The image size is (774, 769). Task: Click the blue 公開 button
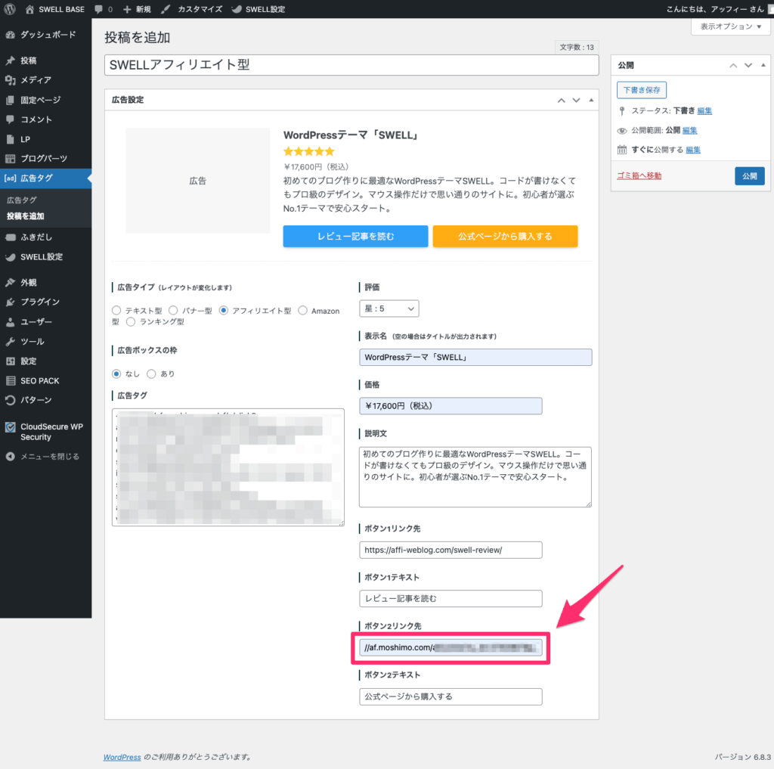coord(749,176)
